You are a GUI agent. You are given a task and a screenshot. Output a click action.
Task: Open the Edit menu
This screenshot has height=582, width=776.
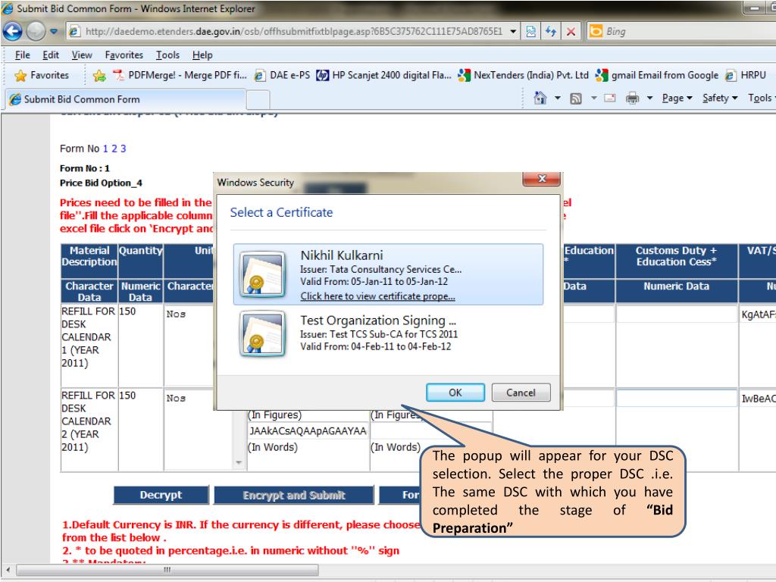51,55
